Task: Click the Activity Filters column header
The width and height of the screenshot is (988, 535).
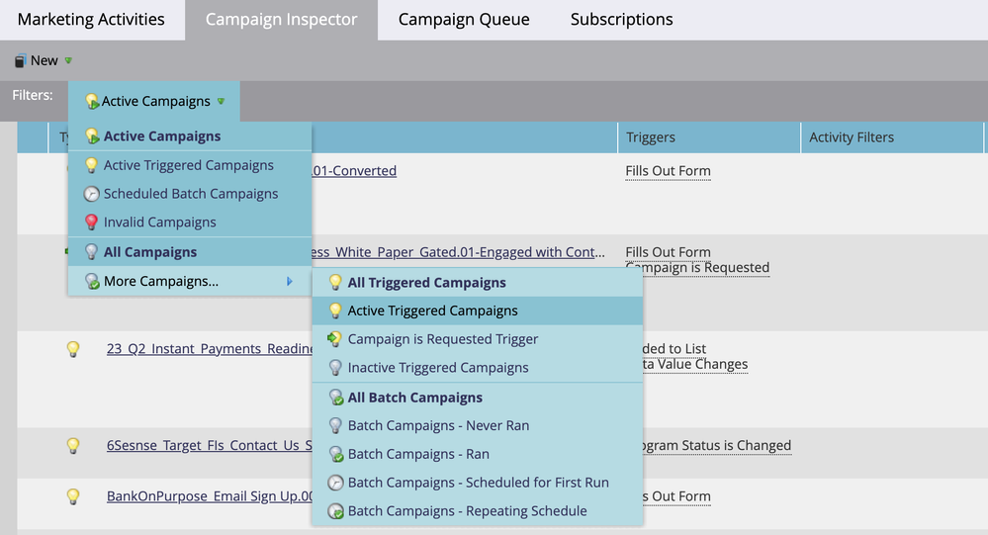Action: pos(851,137)
